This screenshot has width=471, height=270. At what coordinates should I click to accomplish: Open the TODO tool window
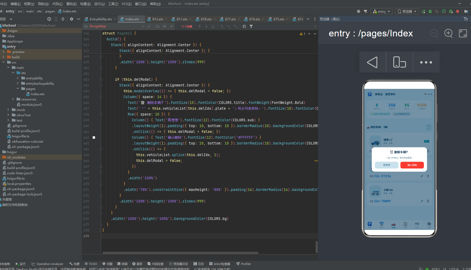91,264
